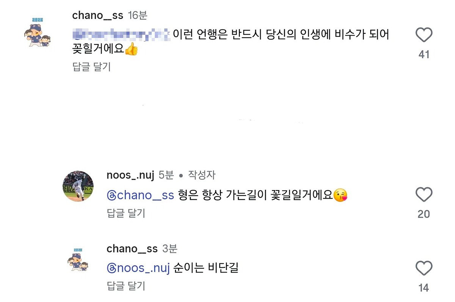
Task: Like noos_.nuj's reply with 20 likes
Action: coord(424,195)
